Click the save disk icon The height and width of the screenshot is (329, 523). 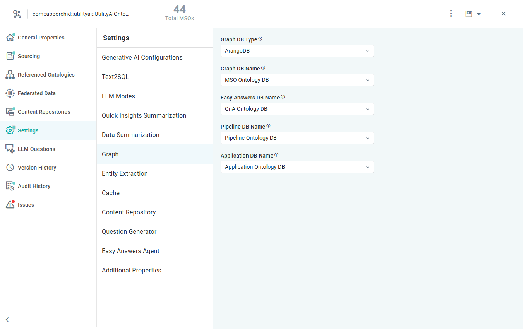[469, 14]
